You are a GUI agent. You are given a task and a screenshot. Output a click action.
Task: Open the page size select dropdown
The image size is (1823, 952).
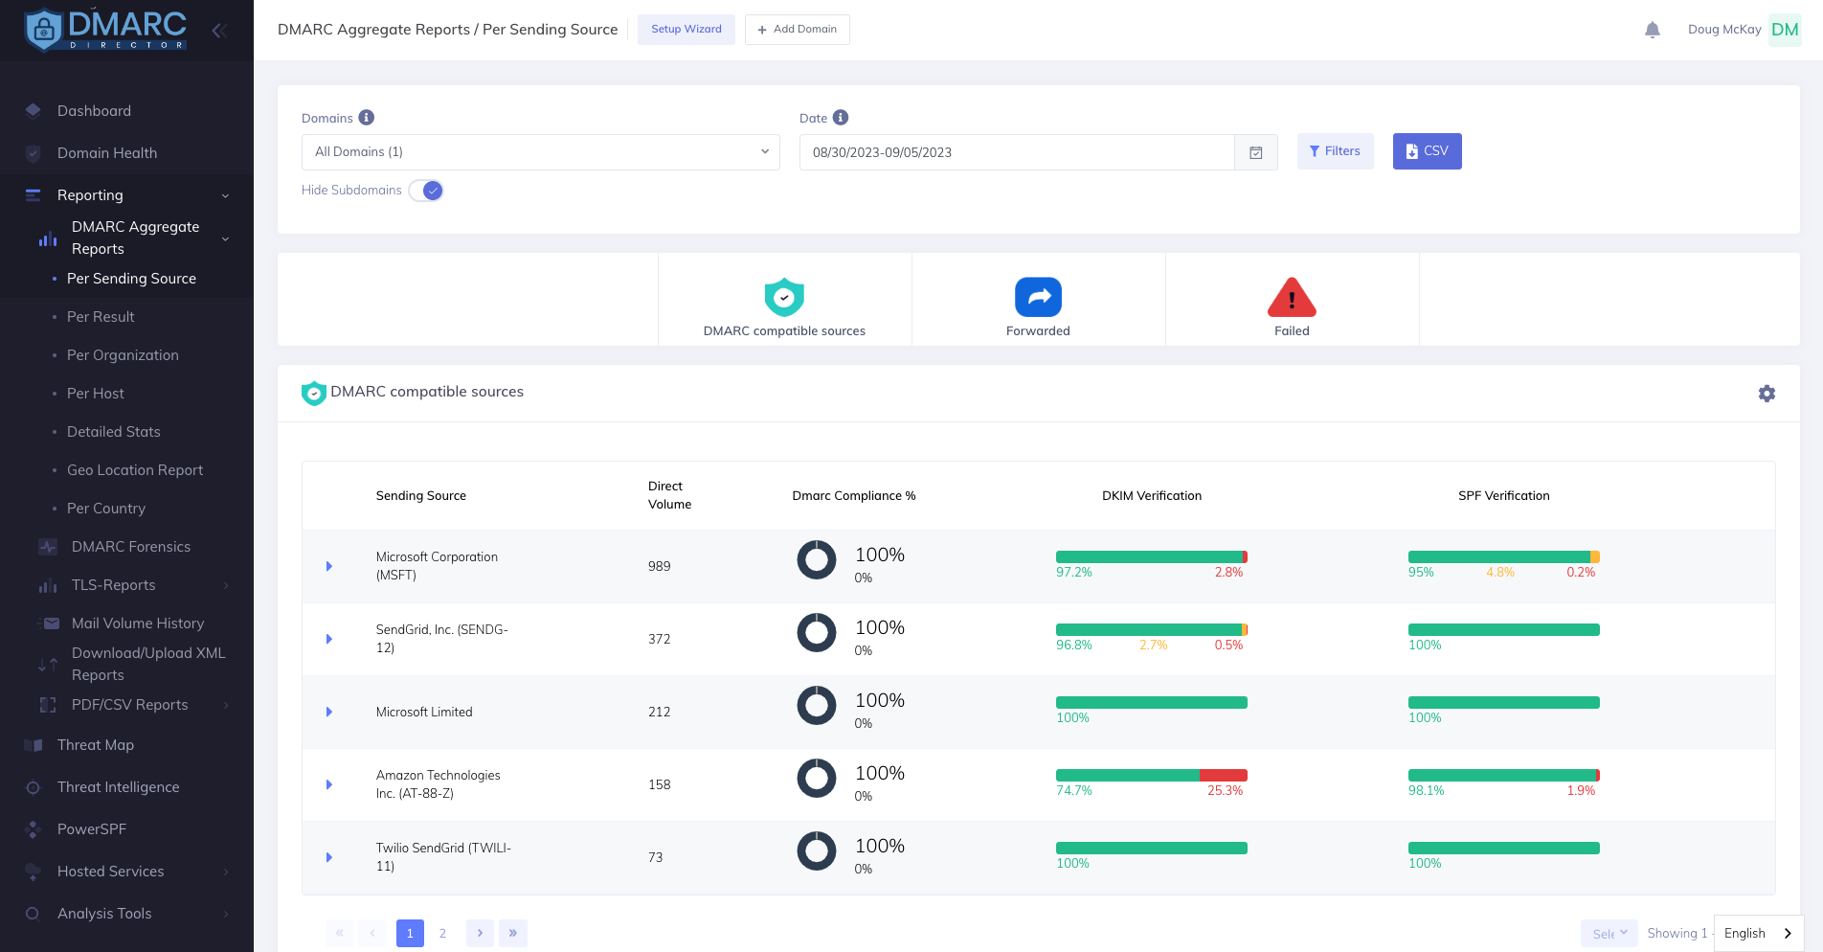click(1609, 934)
